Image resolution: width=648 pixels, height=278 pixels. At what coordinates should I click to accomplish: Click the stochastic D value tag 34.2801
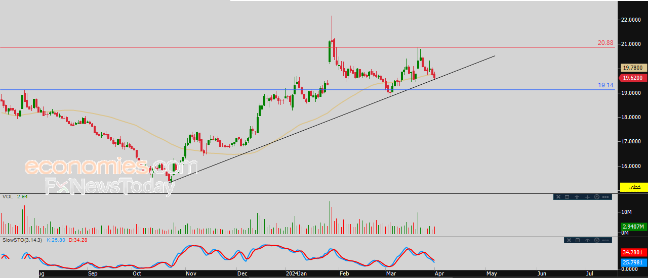click(x=633, y=252)
